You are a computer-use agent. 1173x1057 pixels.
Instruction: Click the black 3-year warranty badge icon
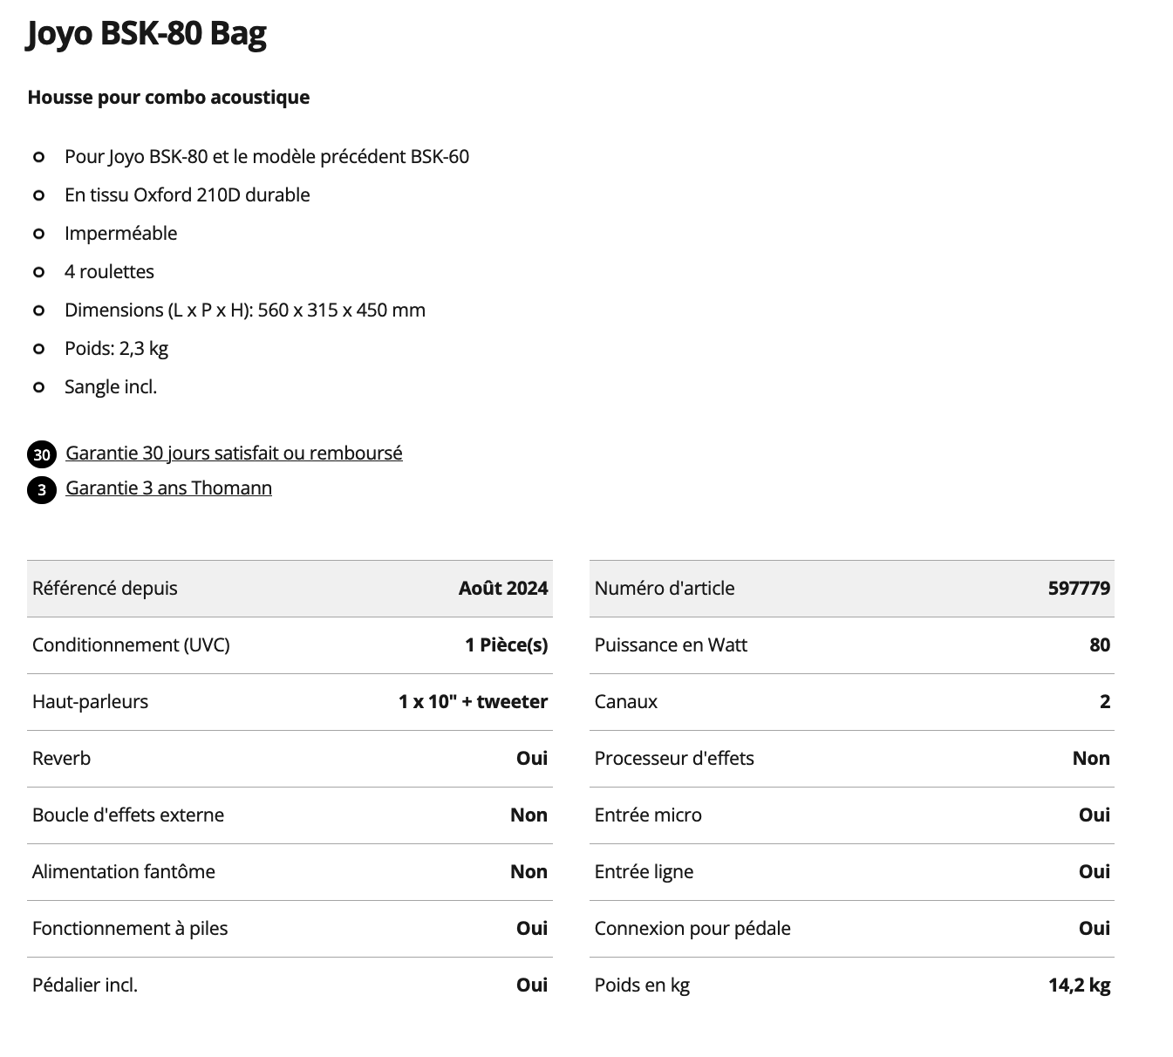point(42,489)
